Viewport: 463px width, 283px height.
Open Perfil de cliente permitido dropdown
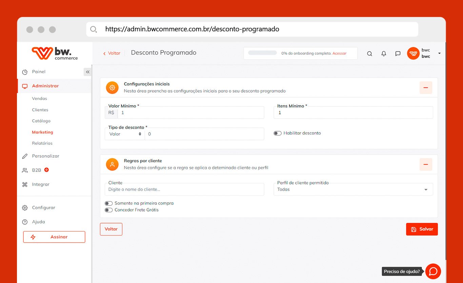tap(353, 189)
